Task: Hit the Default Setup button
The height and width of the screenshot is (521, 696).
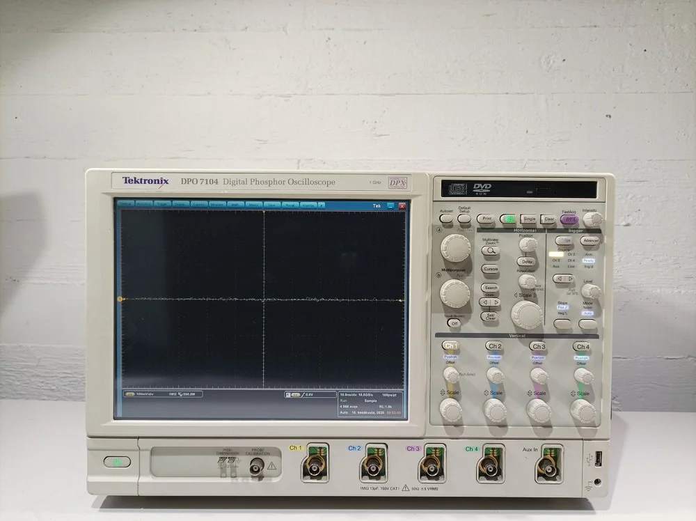Action: click(464, 219)
